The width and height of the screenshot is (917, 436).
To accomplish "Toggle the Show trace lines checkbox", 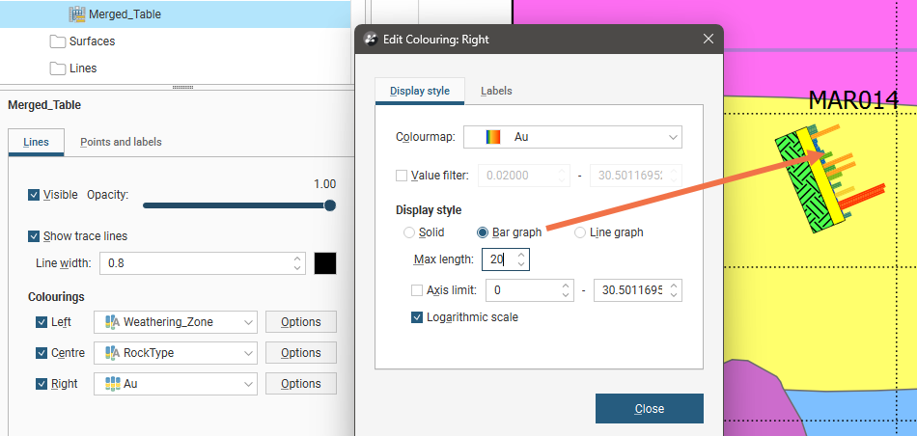I will (35, 236).
